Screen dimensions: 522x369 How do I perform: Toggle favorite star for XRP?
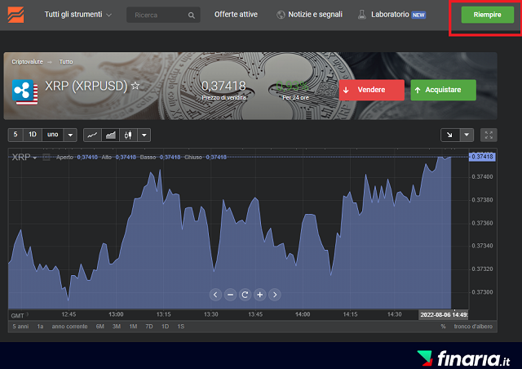click(135, 86)
